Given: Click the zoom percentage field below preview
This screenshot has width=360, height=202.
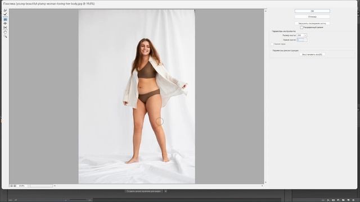Looking at the screenshot, I should 22,186.
